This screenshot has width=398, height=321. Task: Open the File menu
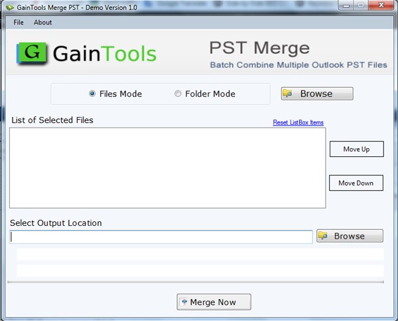pyautogui.click(x=19, y=23)
